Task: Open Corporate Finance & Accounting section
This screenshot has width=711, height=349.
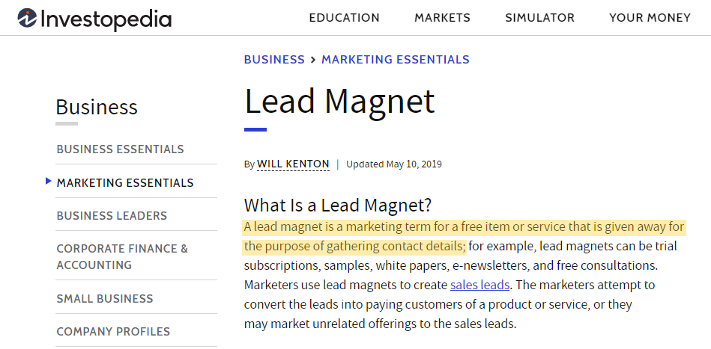Action: tap(122, 256)
